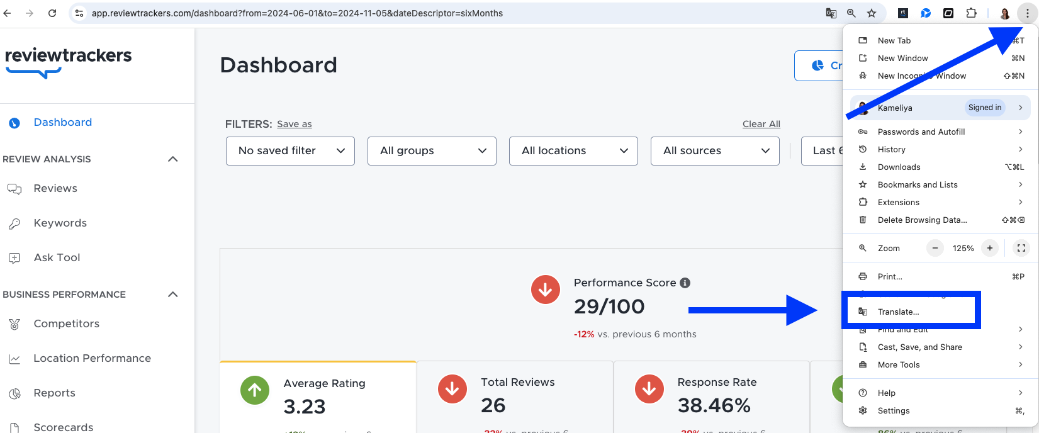Viewport: 1039px width, 433px height.
Task: Click the Ask Tool icon in sidebar
Action: tap(14, 258)
